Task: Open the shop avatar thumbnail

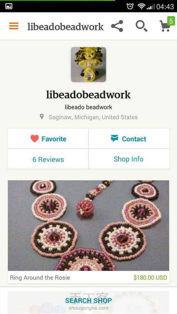Action: [88, 64]
